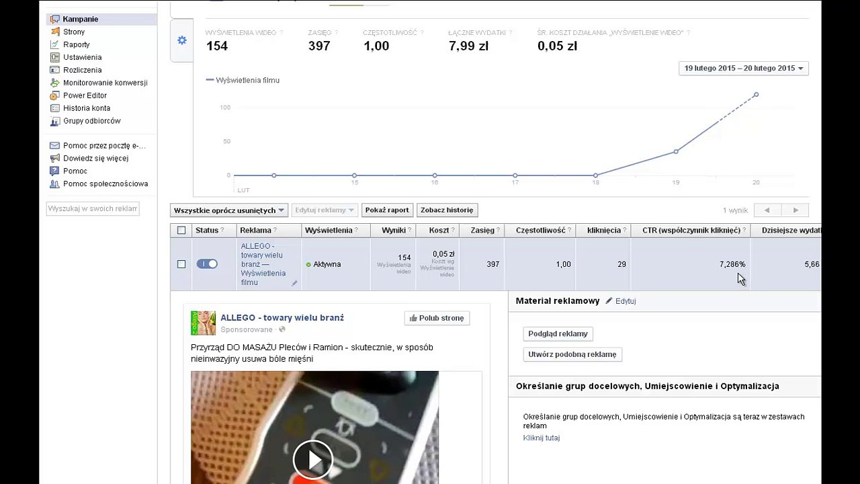Click the Raporty icon in sidebar
Image resolution: width=860 pixels, height=484 pixels.
[55, 44]
